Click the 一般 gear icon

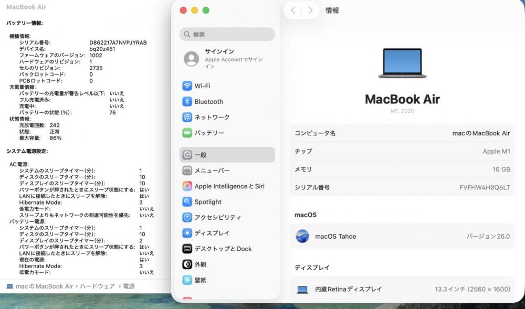(187, 155)
